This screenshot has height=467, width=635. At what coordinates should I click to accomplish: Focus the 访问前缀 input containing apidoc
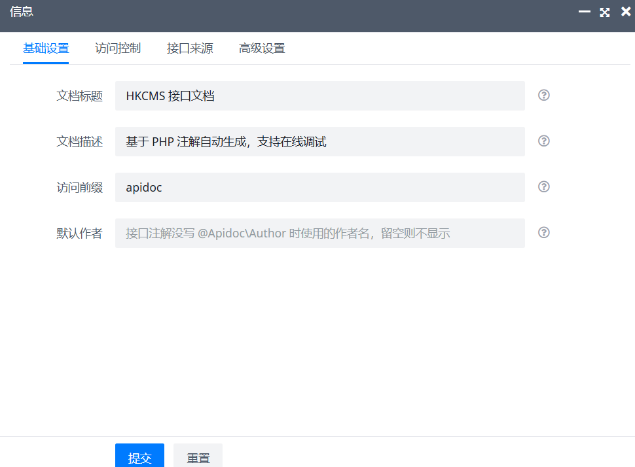point(320,187)
